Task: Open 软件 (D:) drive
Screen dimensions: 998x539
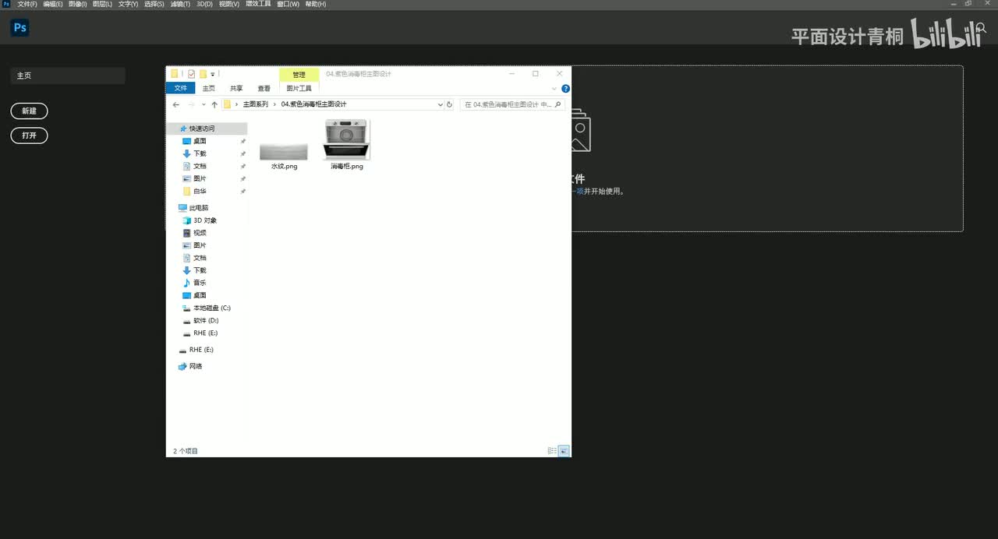Action: tap(206, 320)
